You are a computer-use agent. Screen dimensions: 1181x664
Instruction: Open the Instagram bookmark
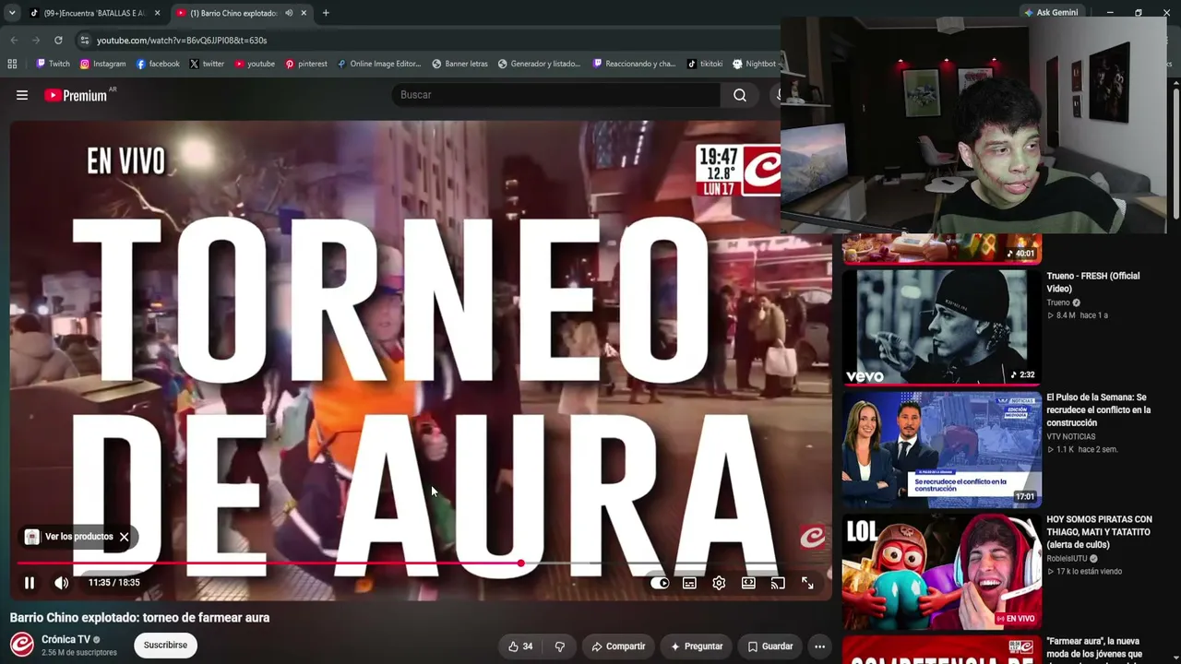click(102, 64)
